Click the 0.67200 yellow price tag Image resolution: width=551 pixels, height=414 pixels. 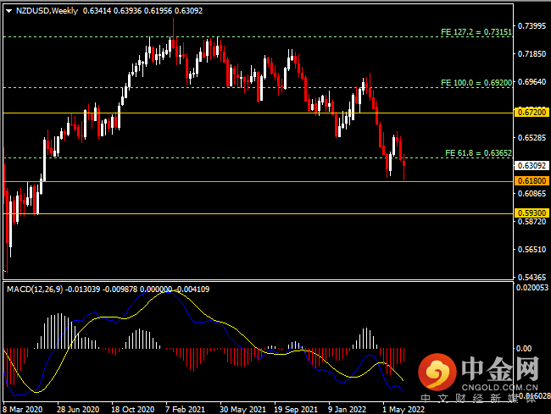coord(532,112)
